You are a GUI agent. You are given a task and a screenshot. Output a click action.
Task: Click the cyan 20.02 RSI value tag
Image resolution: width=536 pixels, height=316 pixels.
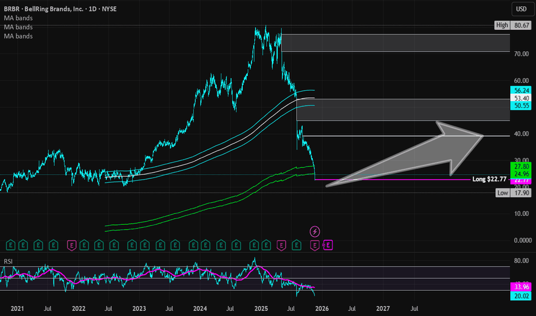[520, 296]
